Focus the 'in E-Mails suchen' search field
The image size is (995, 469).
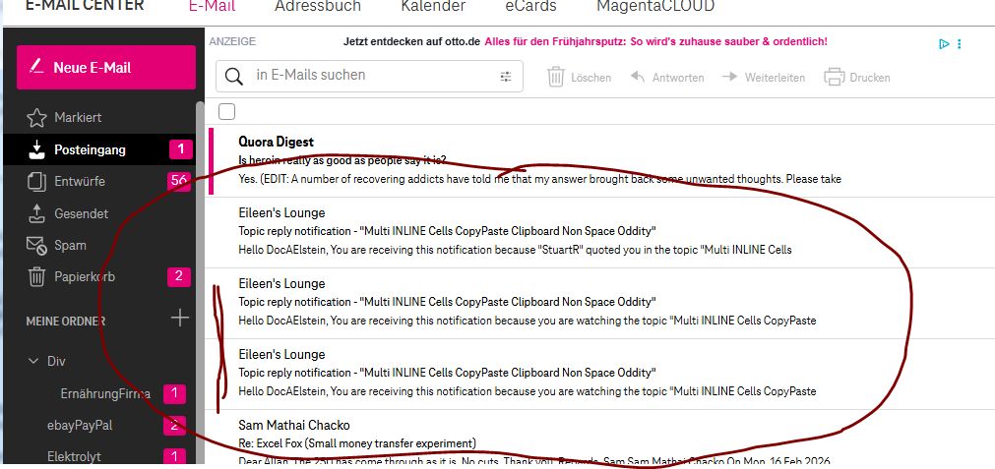[x=369, y=76]
